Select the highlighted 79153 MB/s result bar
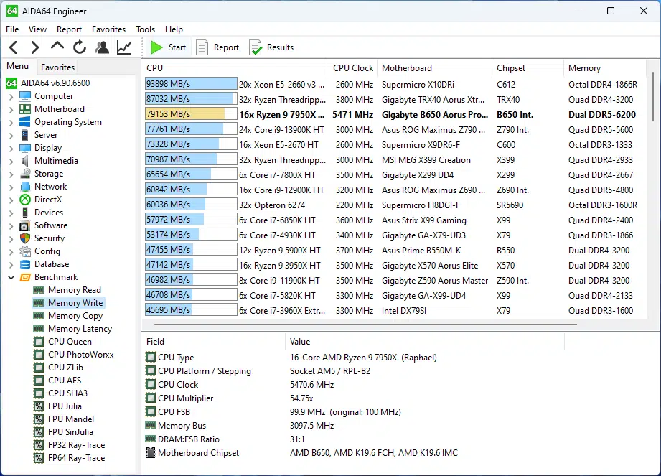The width and height of the screenshot is (661, 476). coord(190,114)
